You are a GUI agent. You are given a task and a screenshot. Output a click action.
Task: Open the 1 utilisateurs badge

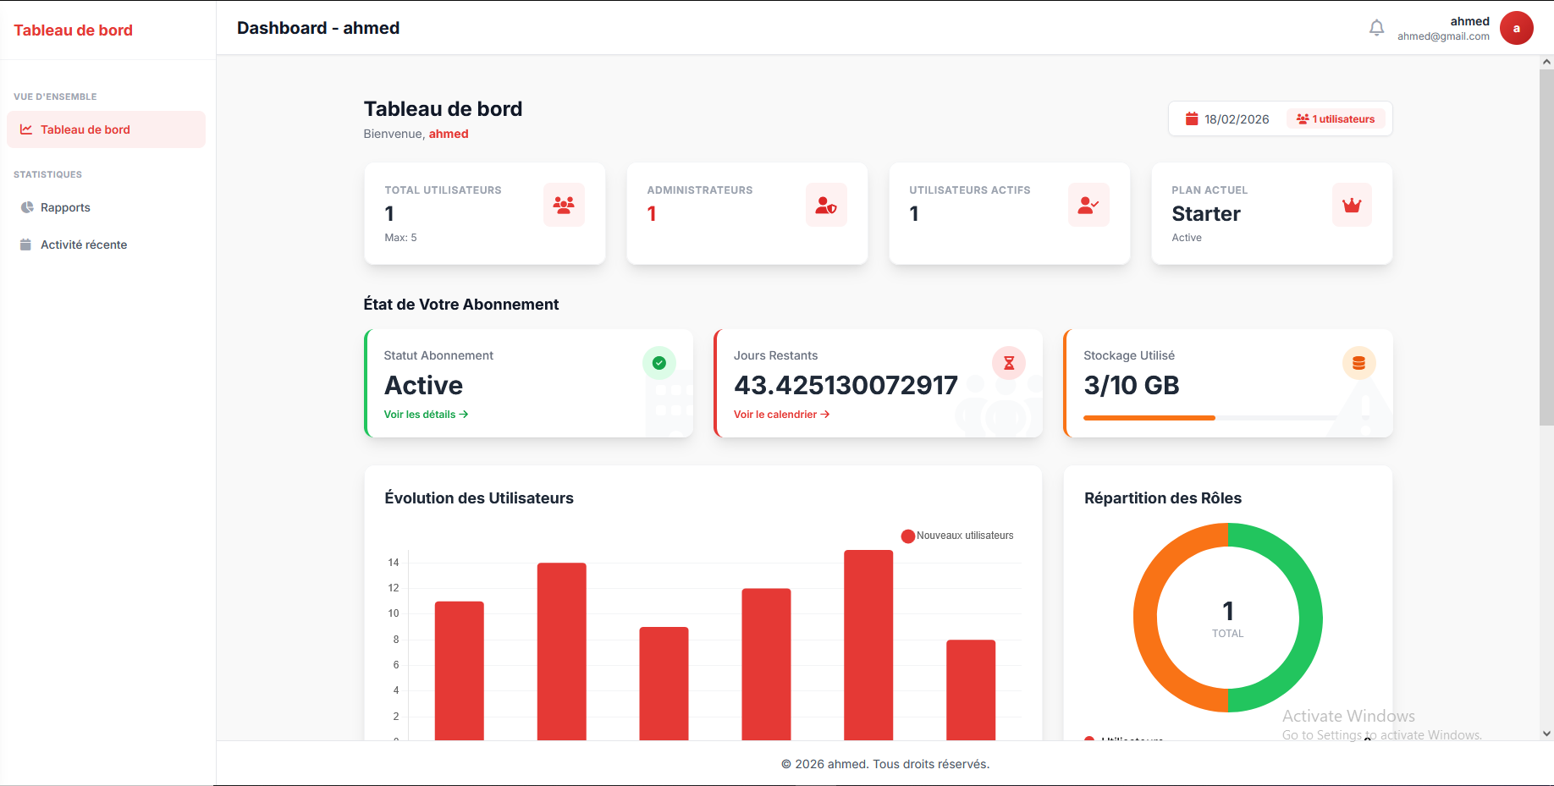1336,118
